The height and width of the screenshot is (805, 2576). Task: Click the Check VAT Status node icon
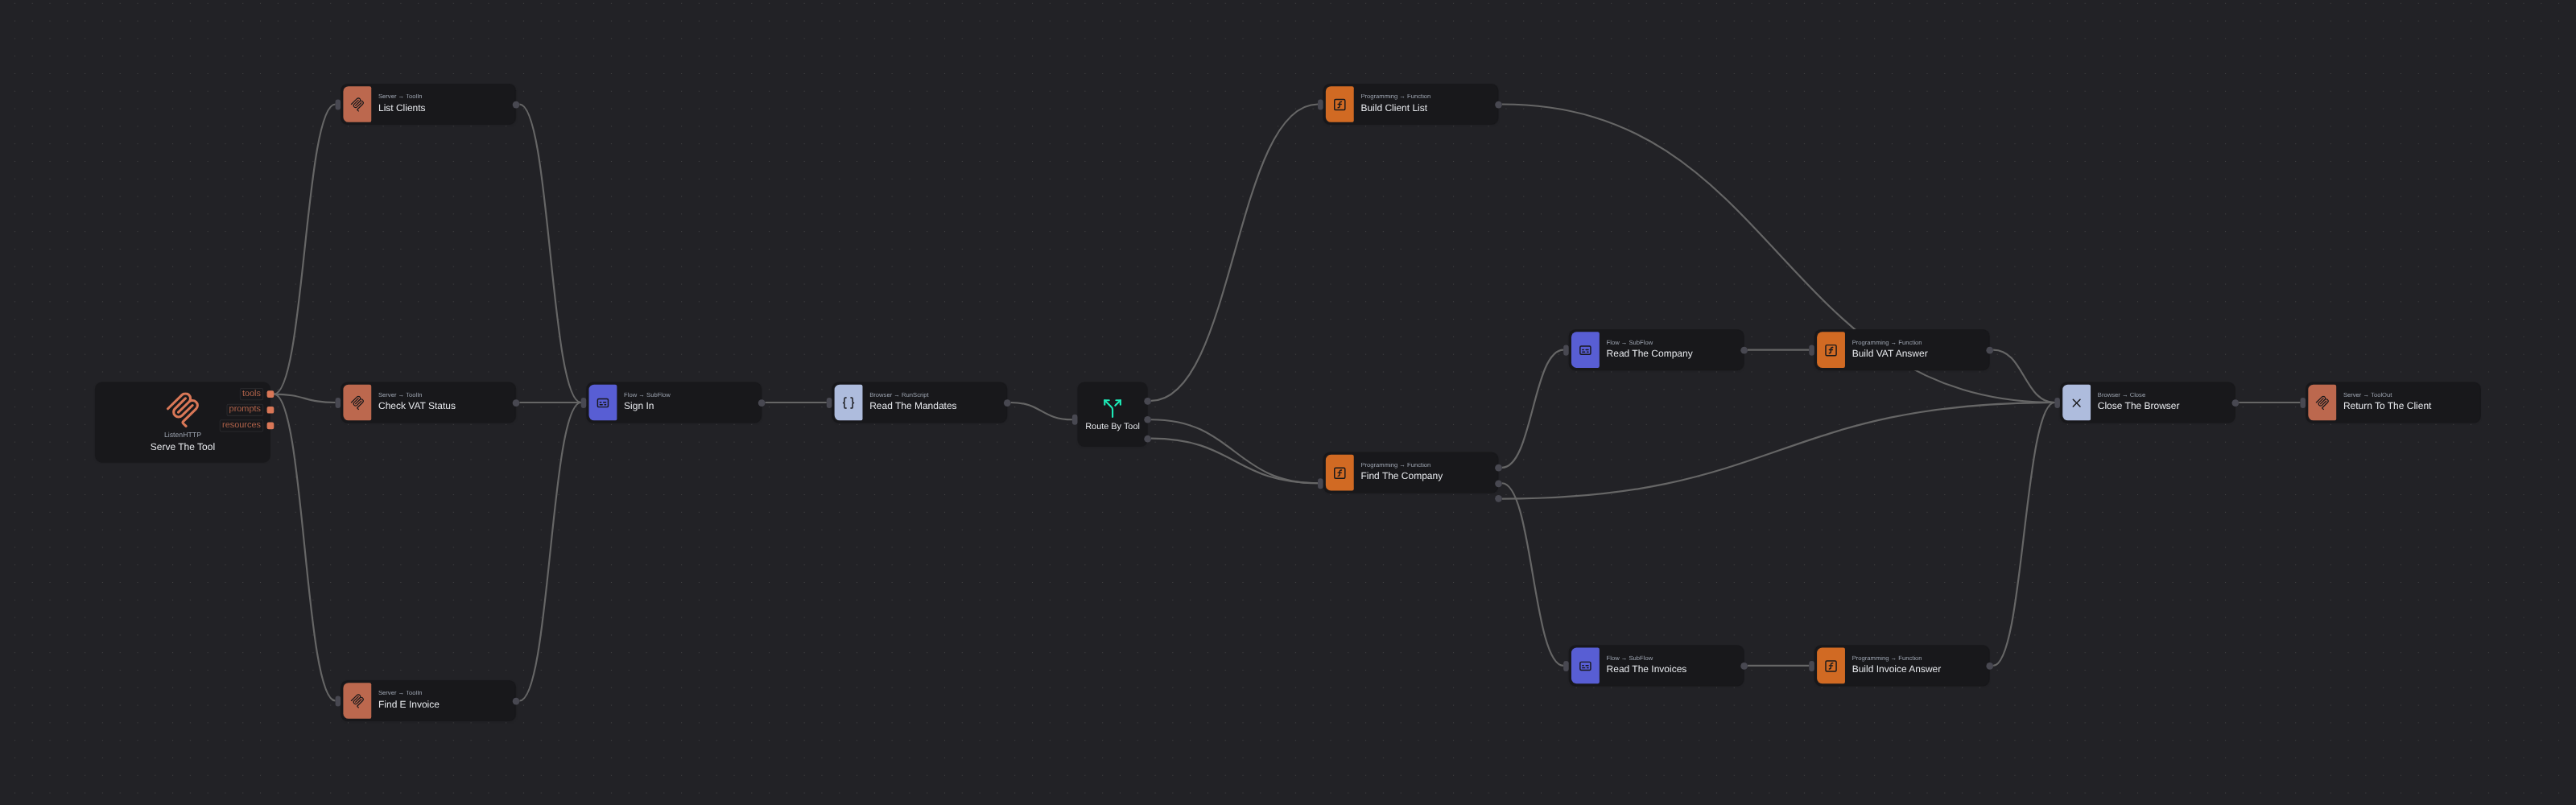(357, 403)
